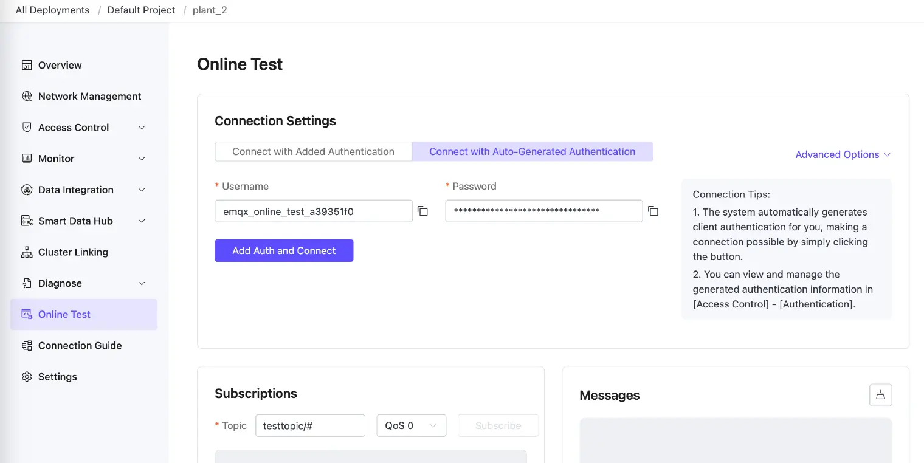Go to Cluster Linking page
924x463 pixels.
84,252
